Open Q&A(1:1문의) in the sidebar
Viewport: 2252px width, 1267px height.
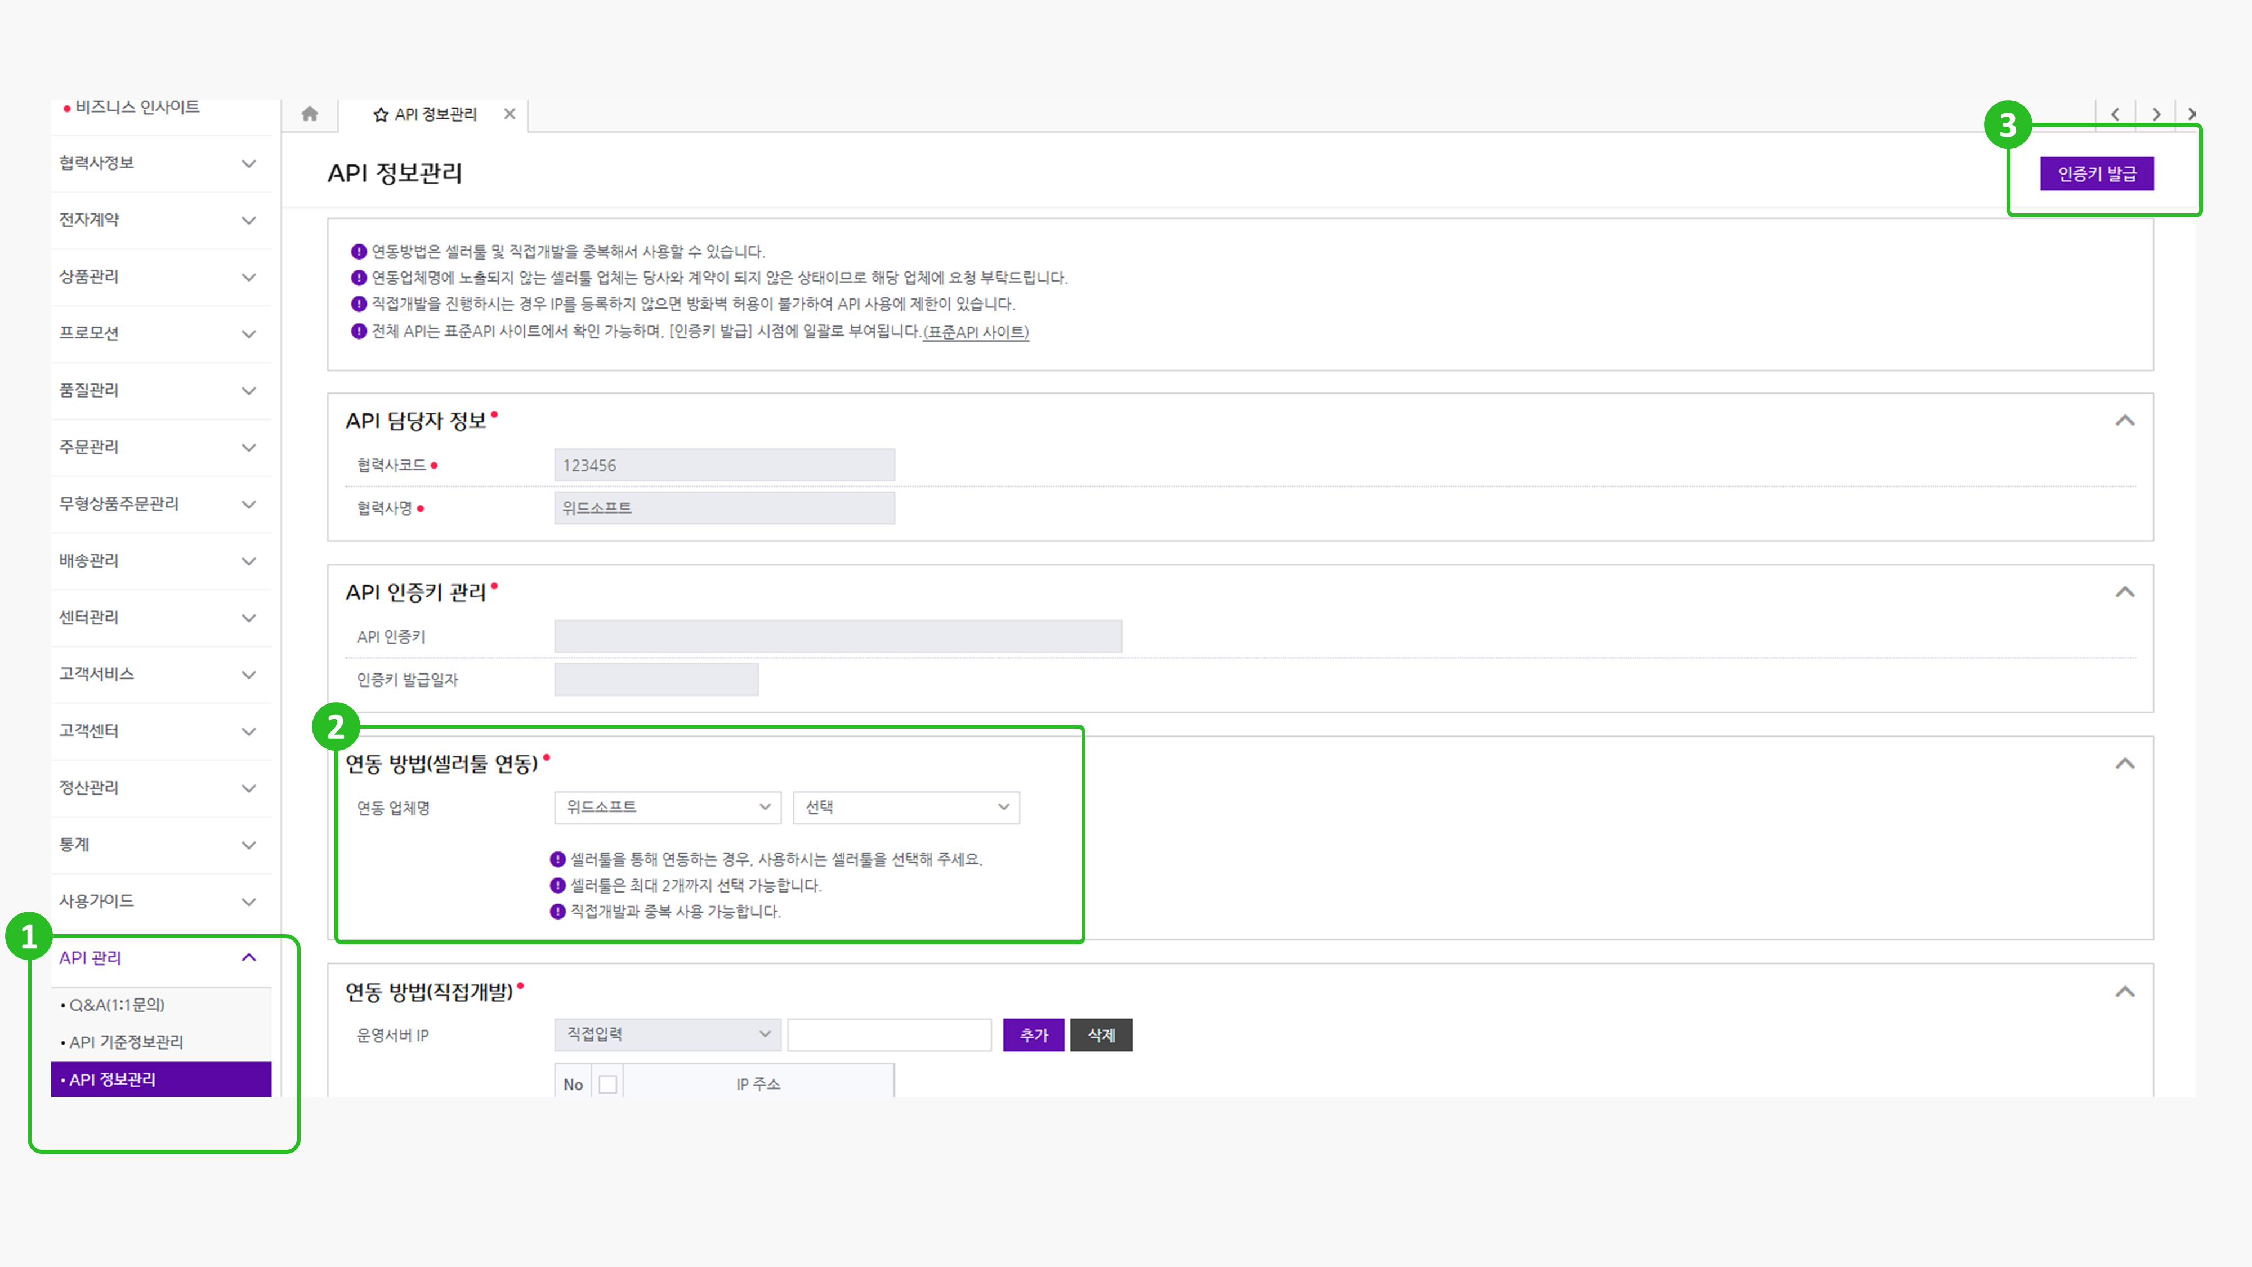pyautogui.click(x=117, y=1005)
